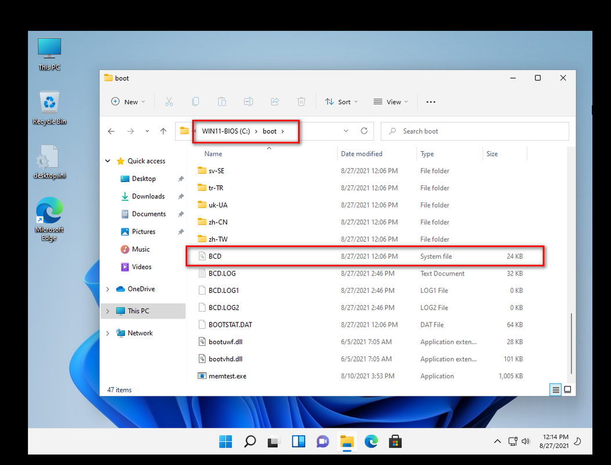Select Music in navigation pane

(141, 249)
